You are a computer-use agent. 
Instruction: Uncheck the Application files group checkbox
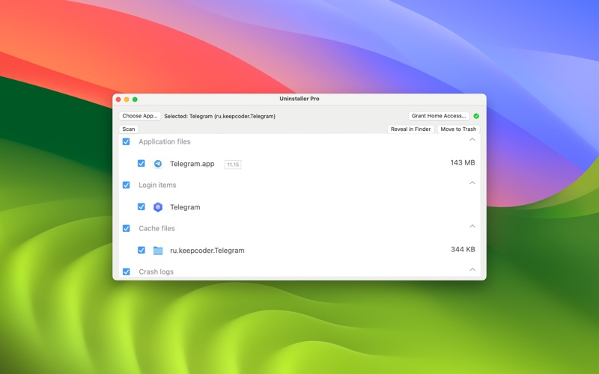click(126, 141)
